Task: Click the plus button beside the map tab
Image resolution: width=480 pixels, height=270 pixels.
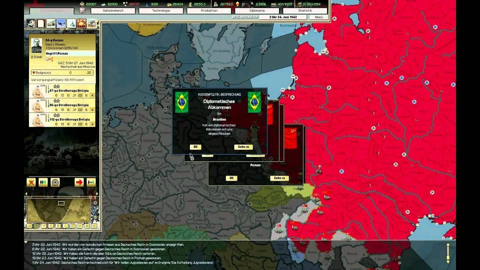Action: pyautogui.click(x=82, y=10)
